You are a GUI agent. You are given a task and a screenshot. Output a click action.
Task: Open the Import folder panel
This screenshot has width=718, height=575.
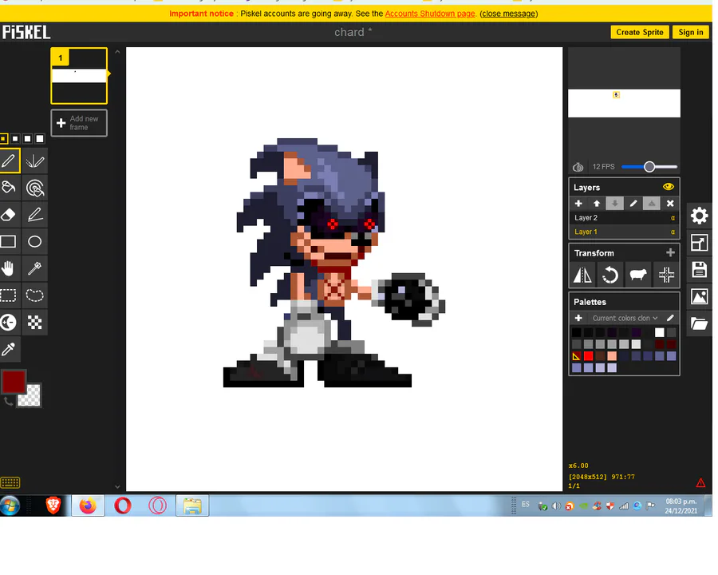coord(699,323)
